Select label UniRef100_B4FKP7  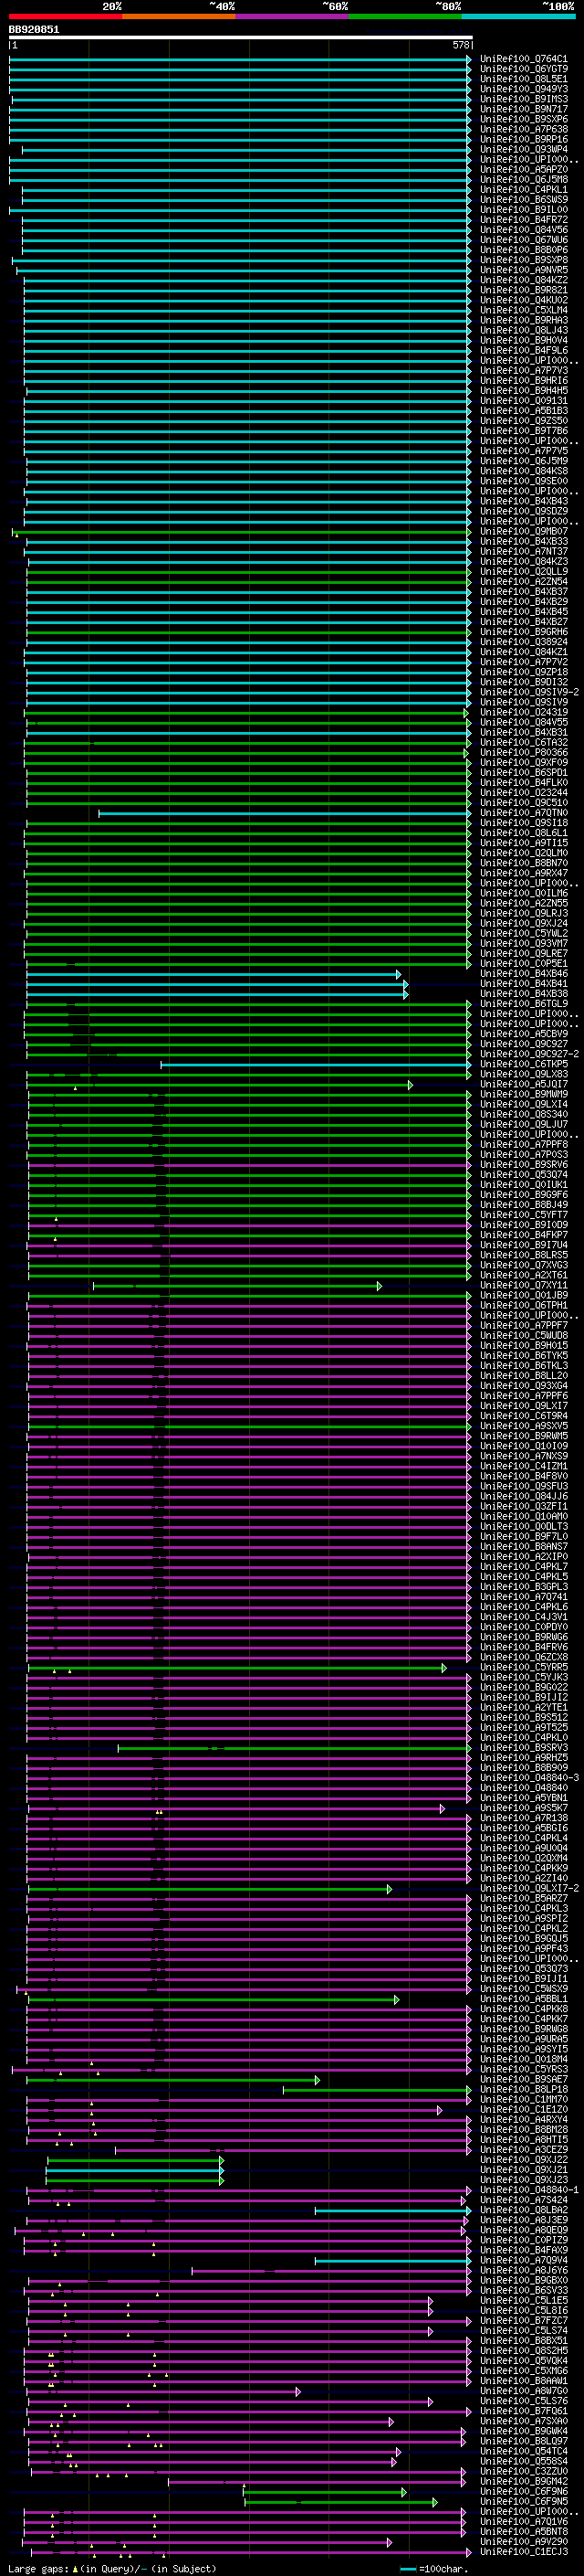point(523,1236)
